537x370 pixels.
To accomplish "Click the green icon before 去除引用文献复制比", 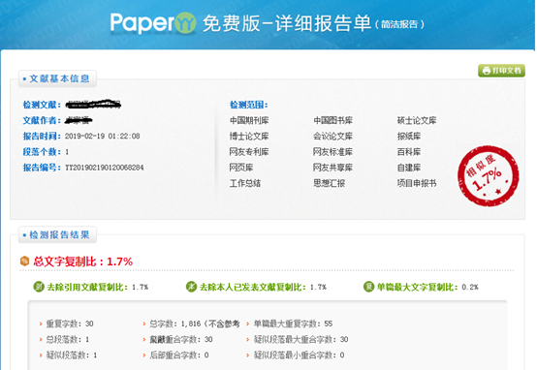I will (x=39, y=287).
